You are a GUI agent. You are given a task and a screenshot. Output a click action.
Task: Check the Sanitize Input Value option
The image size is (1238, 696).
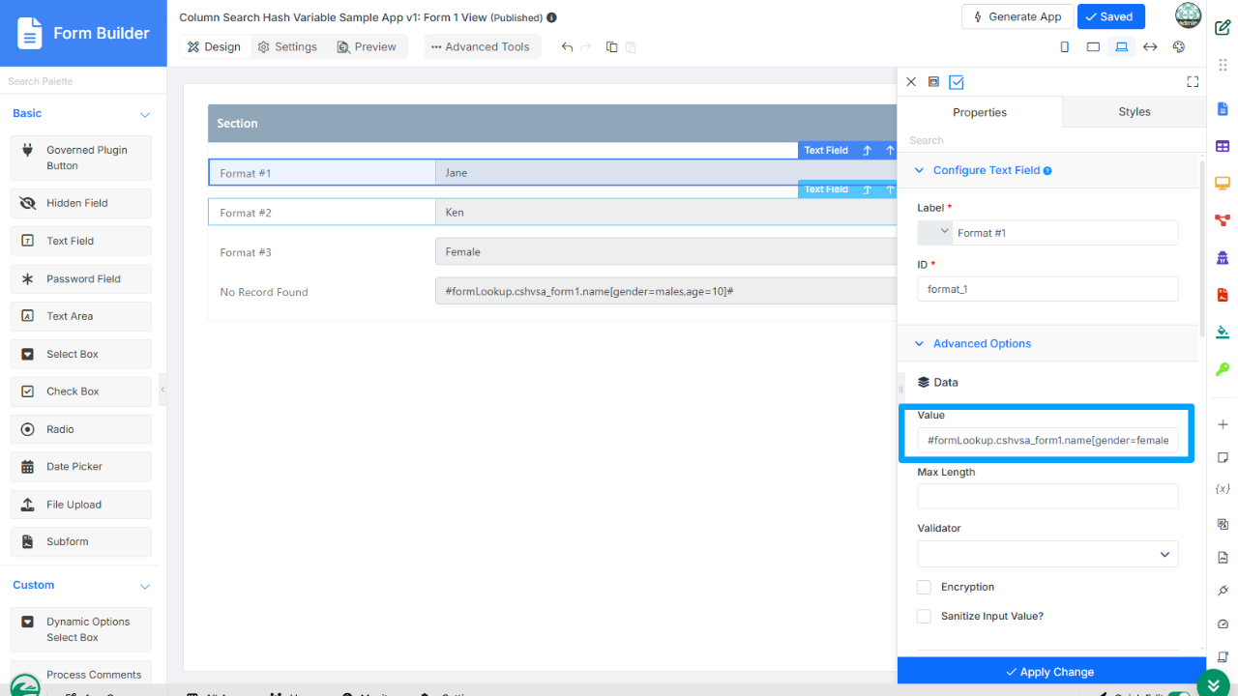(x=924, y=616)
